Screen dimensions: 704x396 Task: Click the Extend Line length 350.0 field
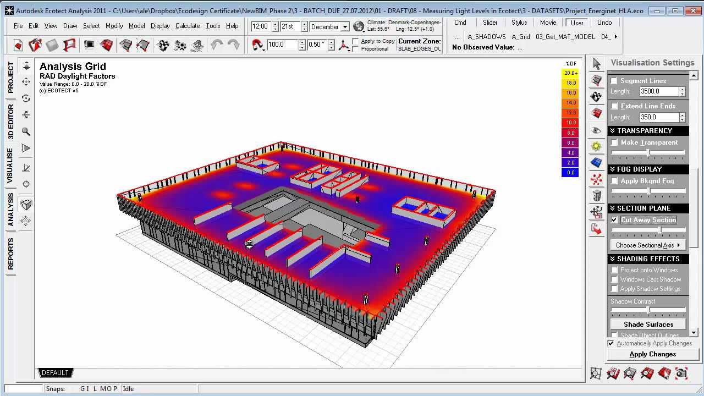659,117
